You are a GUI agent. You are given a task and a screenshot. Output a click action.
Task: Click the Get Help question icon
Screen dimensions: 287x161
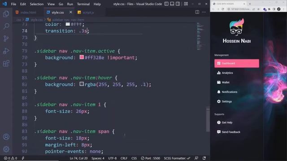point(219,123)
